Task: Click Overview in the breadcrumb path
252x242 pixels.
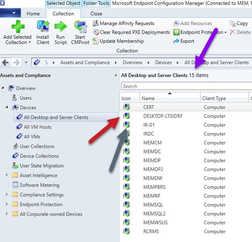Action: pyautogui.click(x=132, y=63)
